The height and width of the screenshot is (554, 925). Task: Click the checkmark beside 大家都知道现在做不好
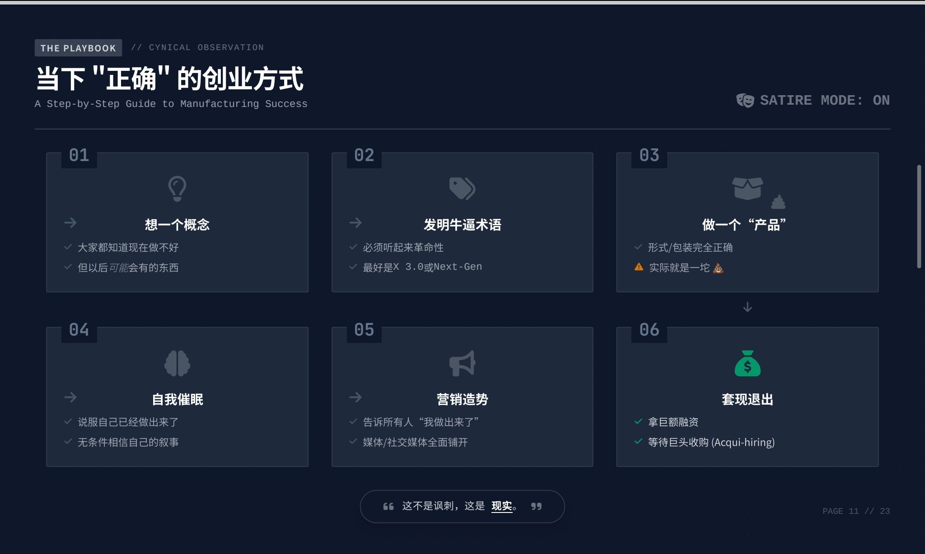(68, 247)
